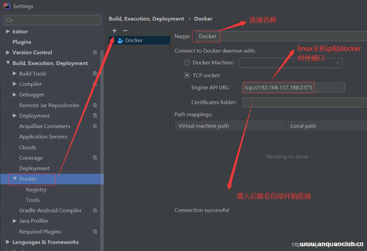Click project-level icon beside Version Control
Screen dimensions: 367x251
tap(95, 53)
